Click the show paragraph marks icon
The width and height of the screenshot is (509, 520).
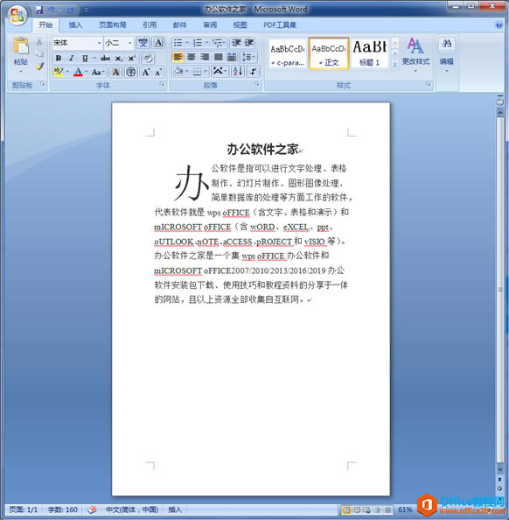254,71
